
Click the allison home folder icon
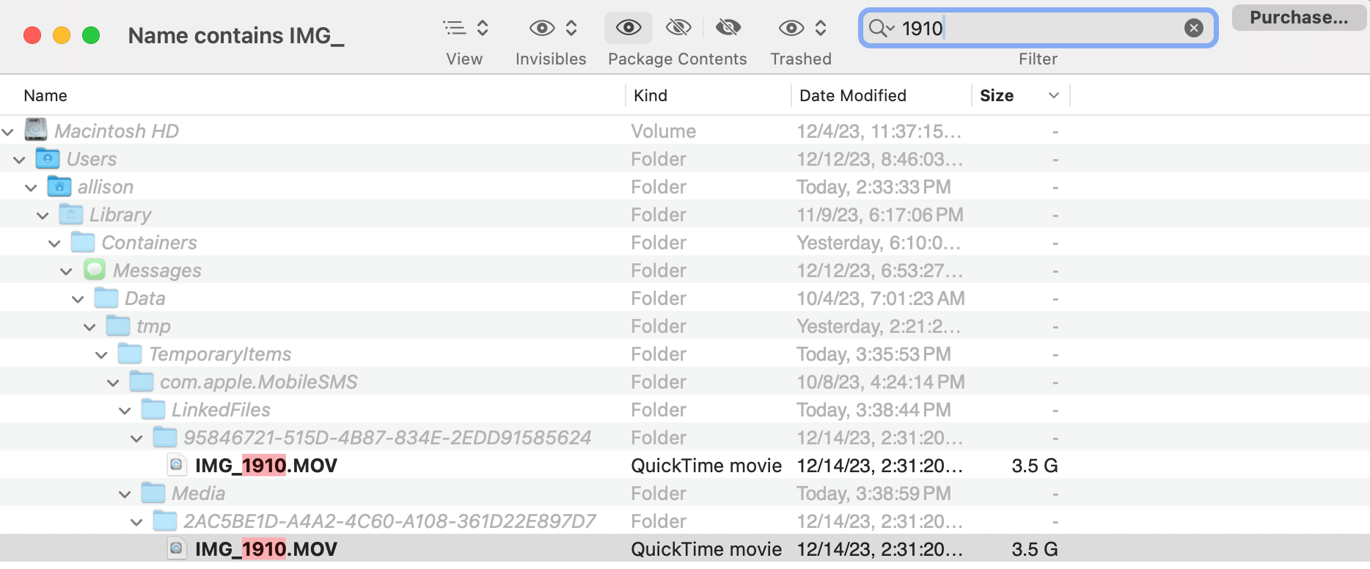[x=59, y=186]
